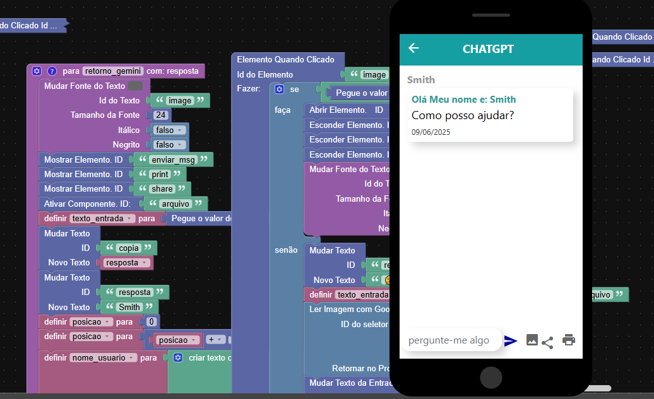This screenshot has height=399, width=654.
Task: Edit the green 'resposta' ID string
Action: [x=134, y=292]
